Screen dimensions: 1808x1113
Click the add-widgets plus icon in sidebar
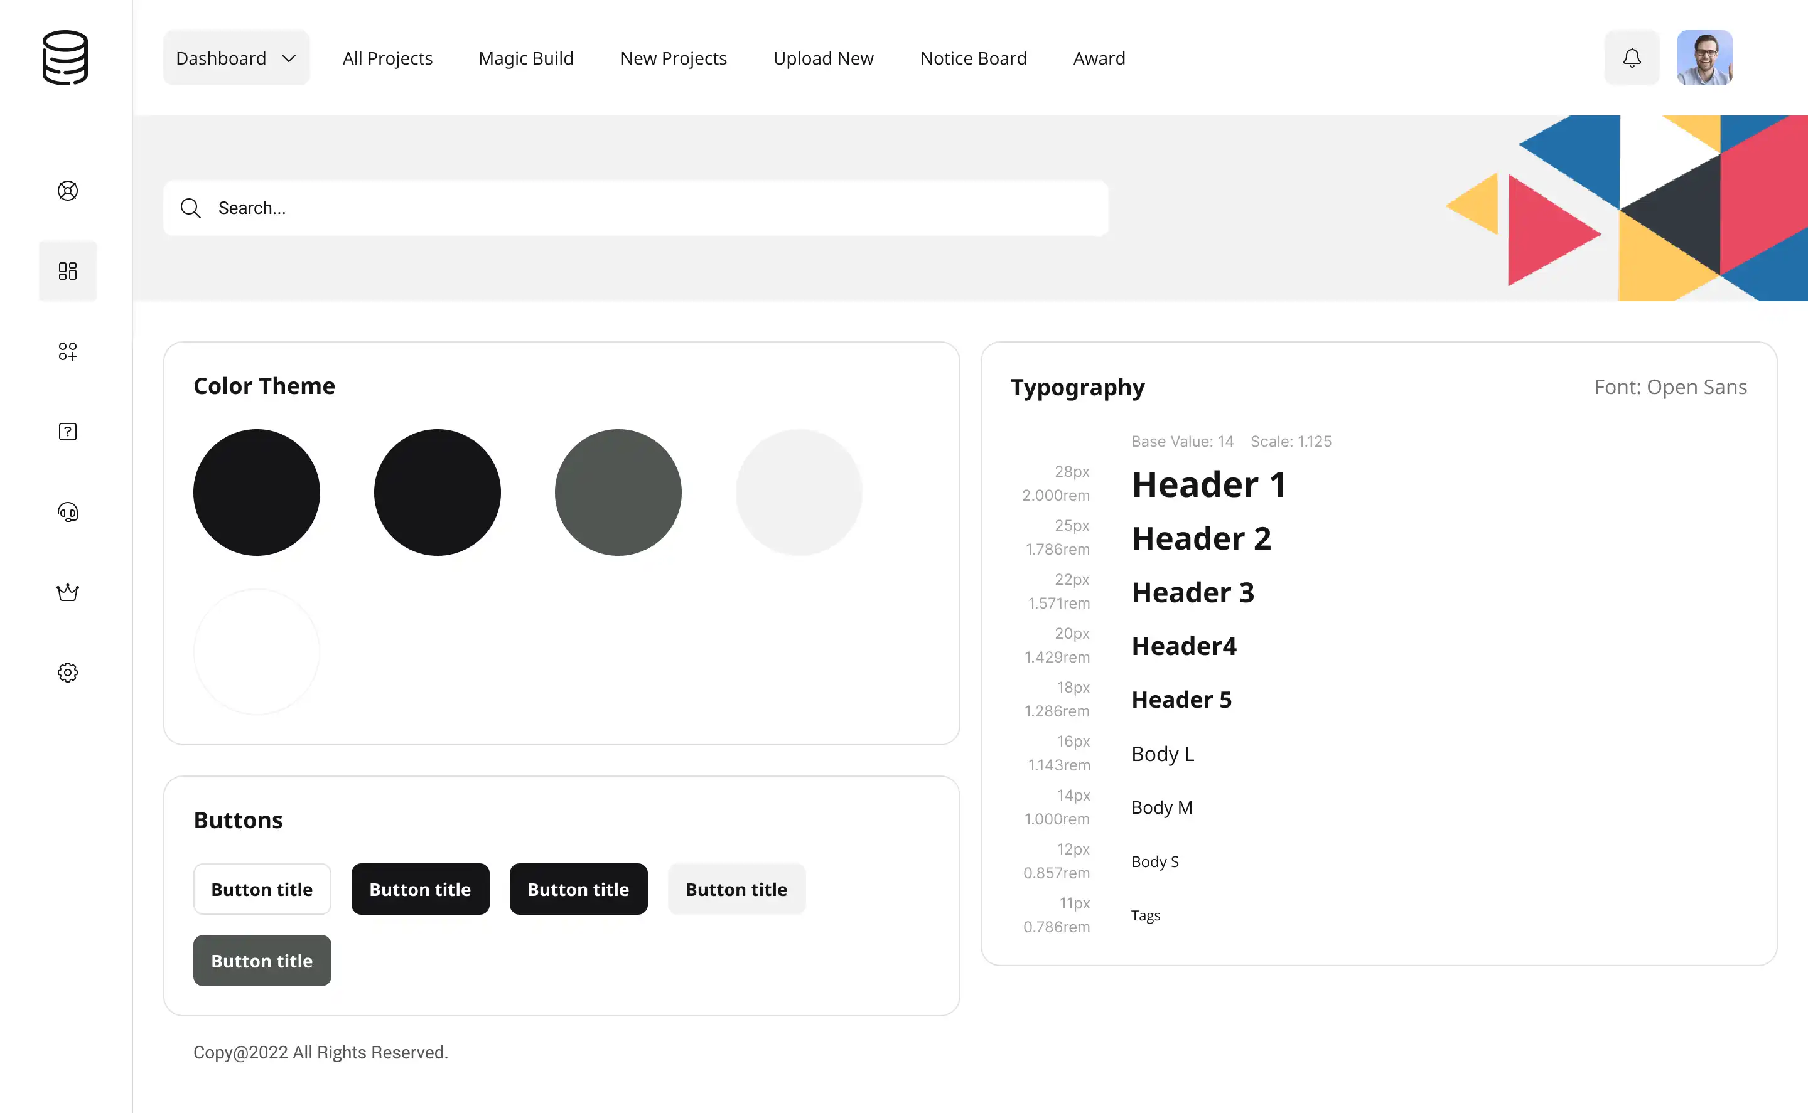coord(68,352)
